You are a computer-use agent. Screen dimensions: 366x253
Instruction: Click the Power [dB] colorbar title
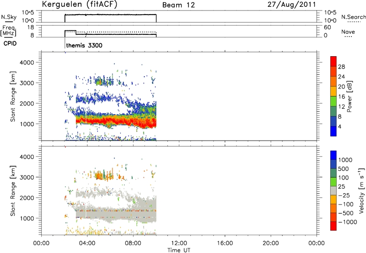pyautogui.click(x=349, y=96)
